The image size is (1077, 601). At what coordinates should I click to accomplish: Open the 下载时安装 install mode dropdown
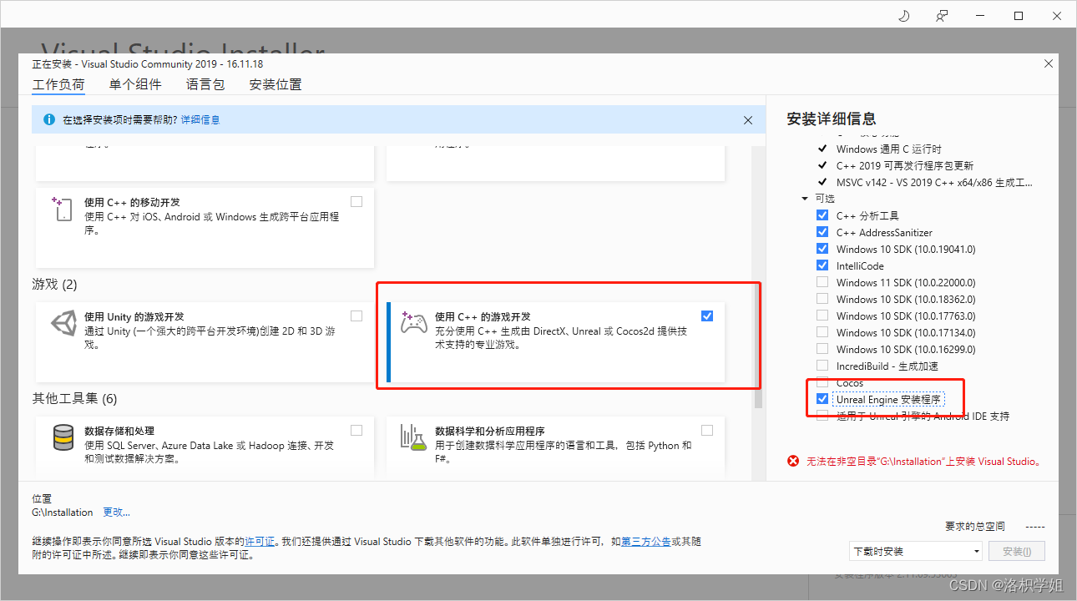click(x=916, y=551)
